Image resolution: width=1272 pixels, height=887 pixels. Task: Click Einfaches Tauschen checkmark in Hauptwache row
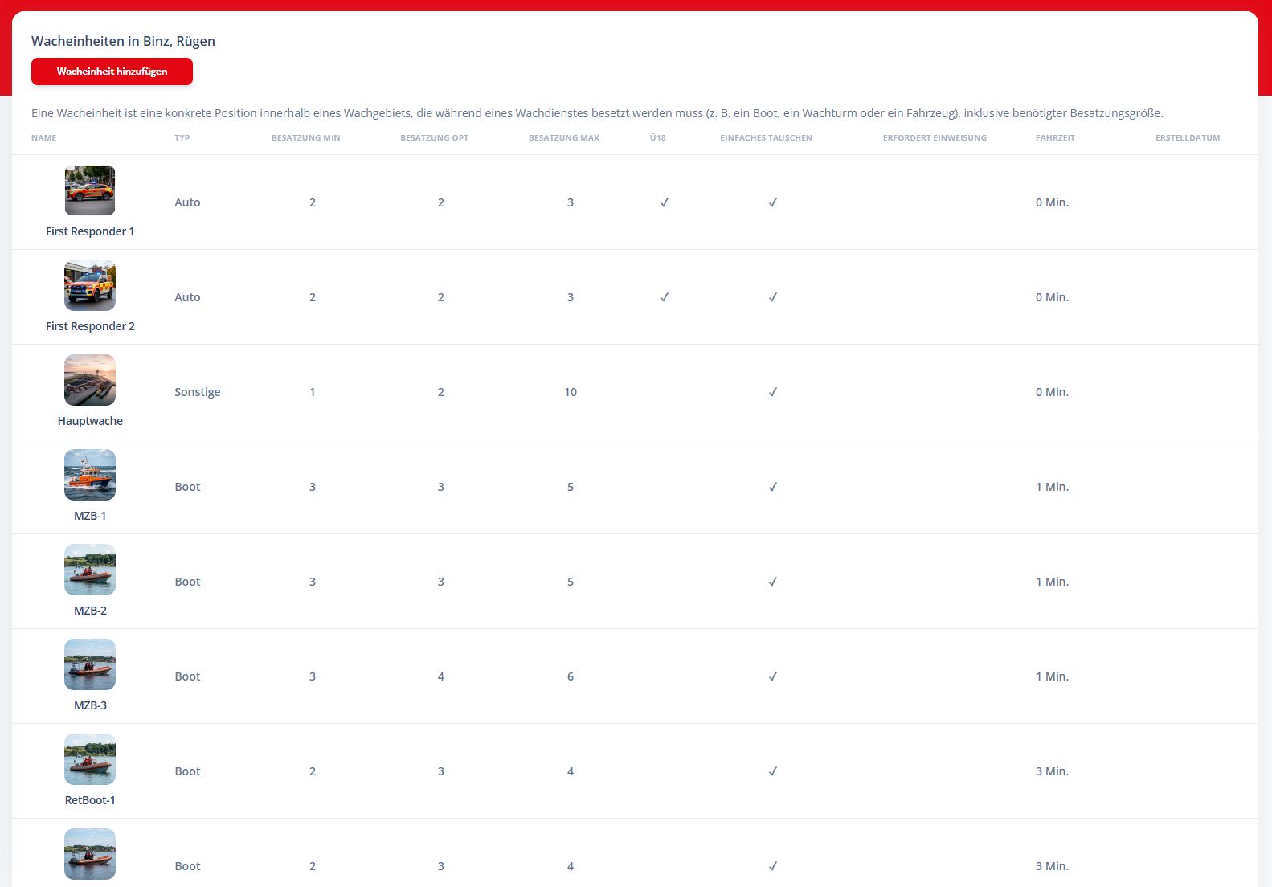[x=773, y=392]
